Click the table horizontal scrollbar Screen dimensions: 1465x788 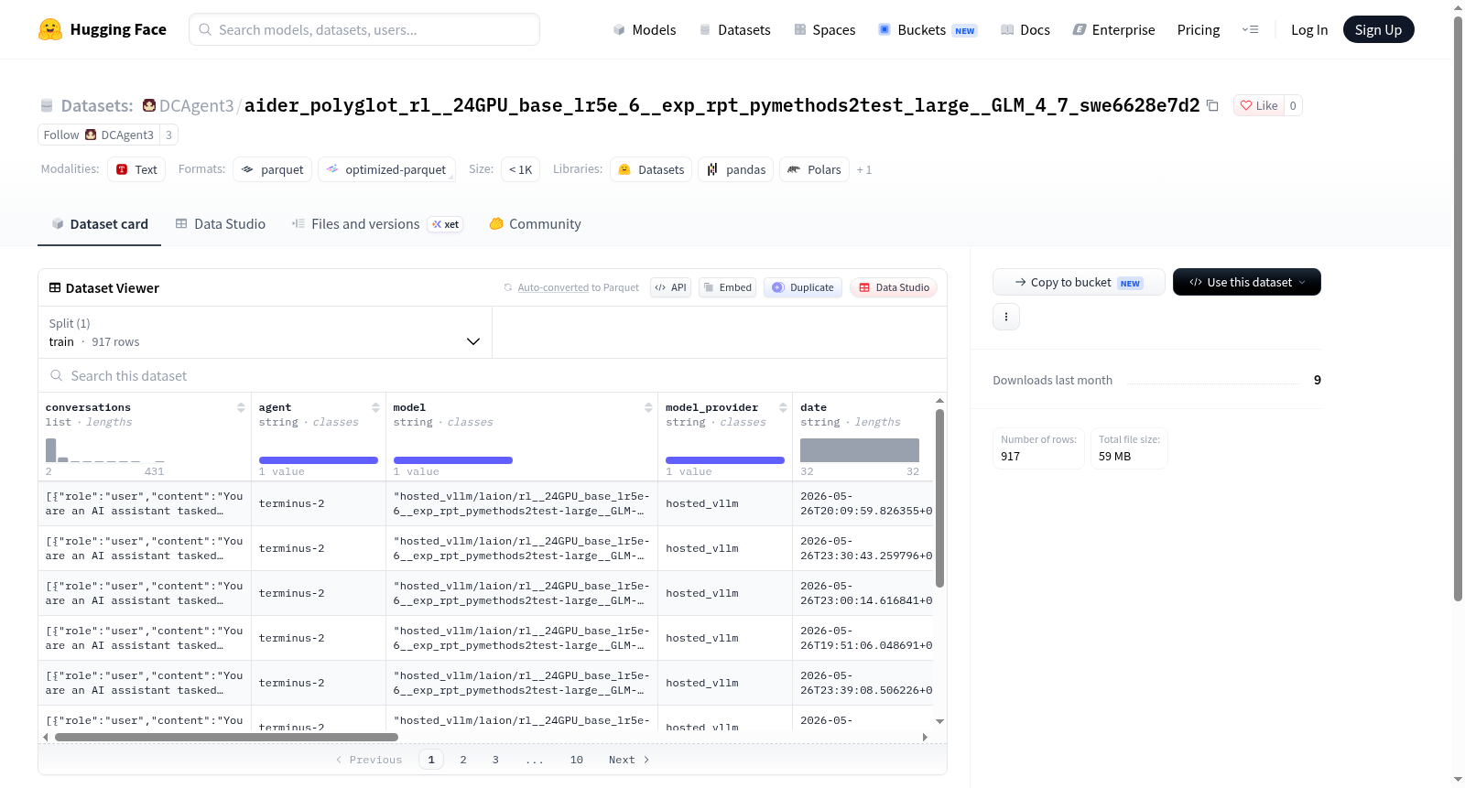[x=226, y=737]
